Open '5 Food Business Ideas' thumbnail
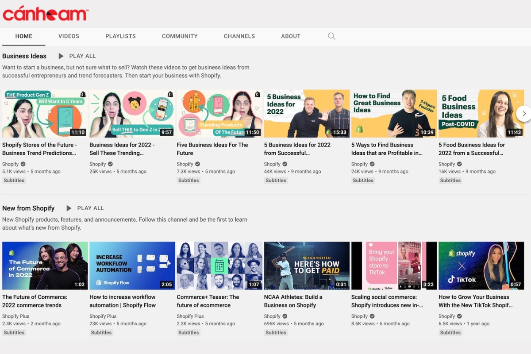This screenshot has height=354, width=531. tap(481, 114)
